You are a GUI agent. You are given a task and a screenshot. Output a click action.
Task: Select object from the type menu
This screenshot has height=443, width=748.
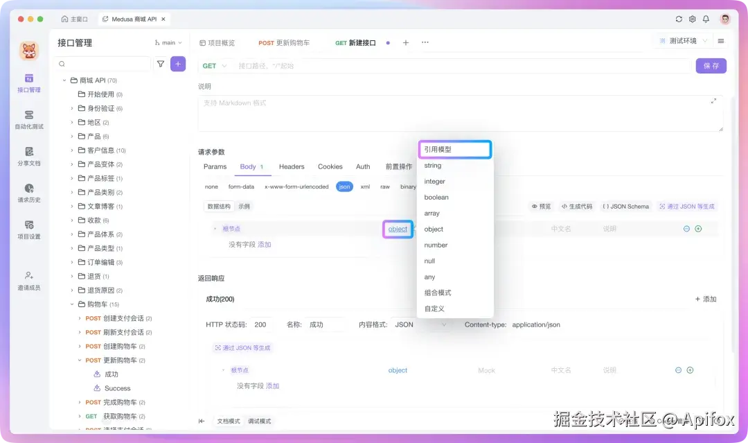pyautogui.click(x=434, y=229)
